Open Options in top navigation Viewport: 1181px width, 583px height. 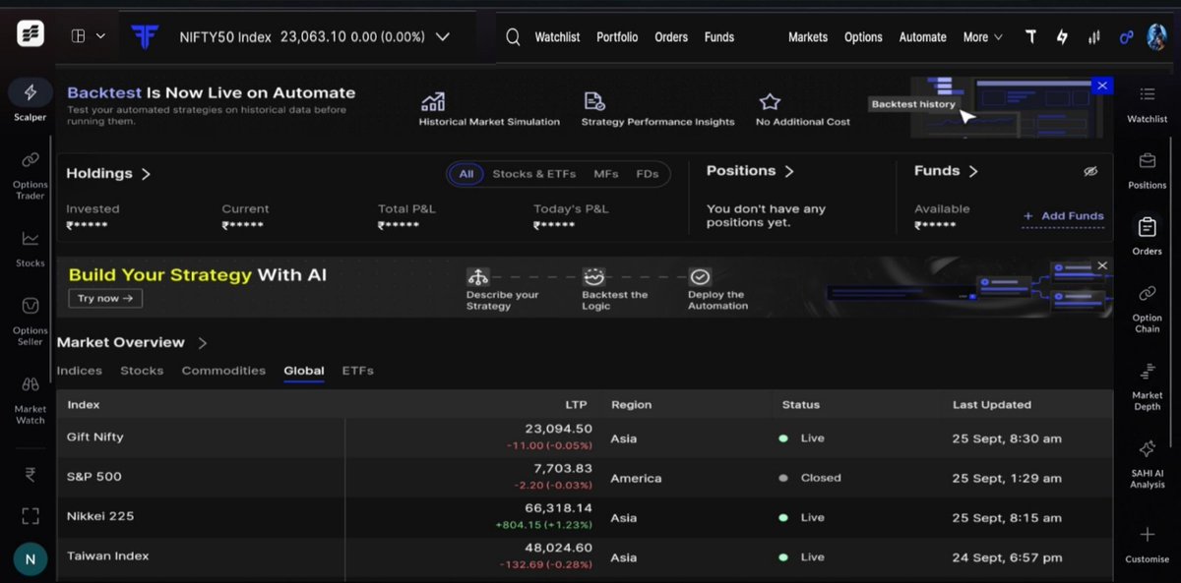point(863,37)
